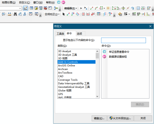Screen dimensions: 154x124
Task: Open the 空间校正(J) dropdown menu
Action: [x=52, y=14]
